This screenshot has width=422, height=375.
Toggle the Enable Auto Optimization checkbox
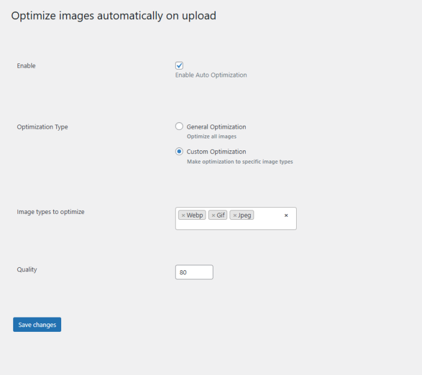point(179,65)
